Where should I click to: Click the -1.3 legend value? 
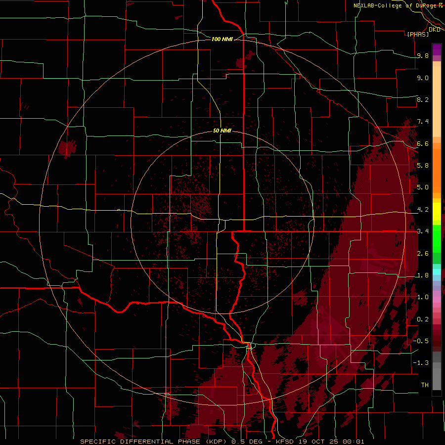point(421,363)
